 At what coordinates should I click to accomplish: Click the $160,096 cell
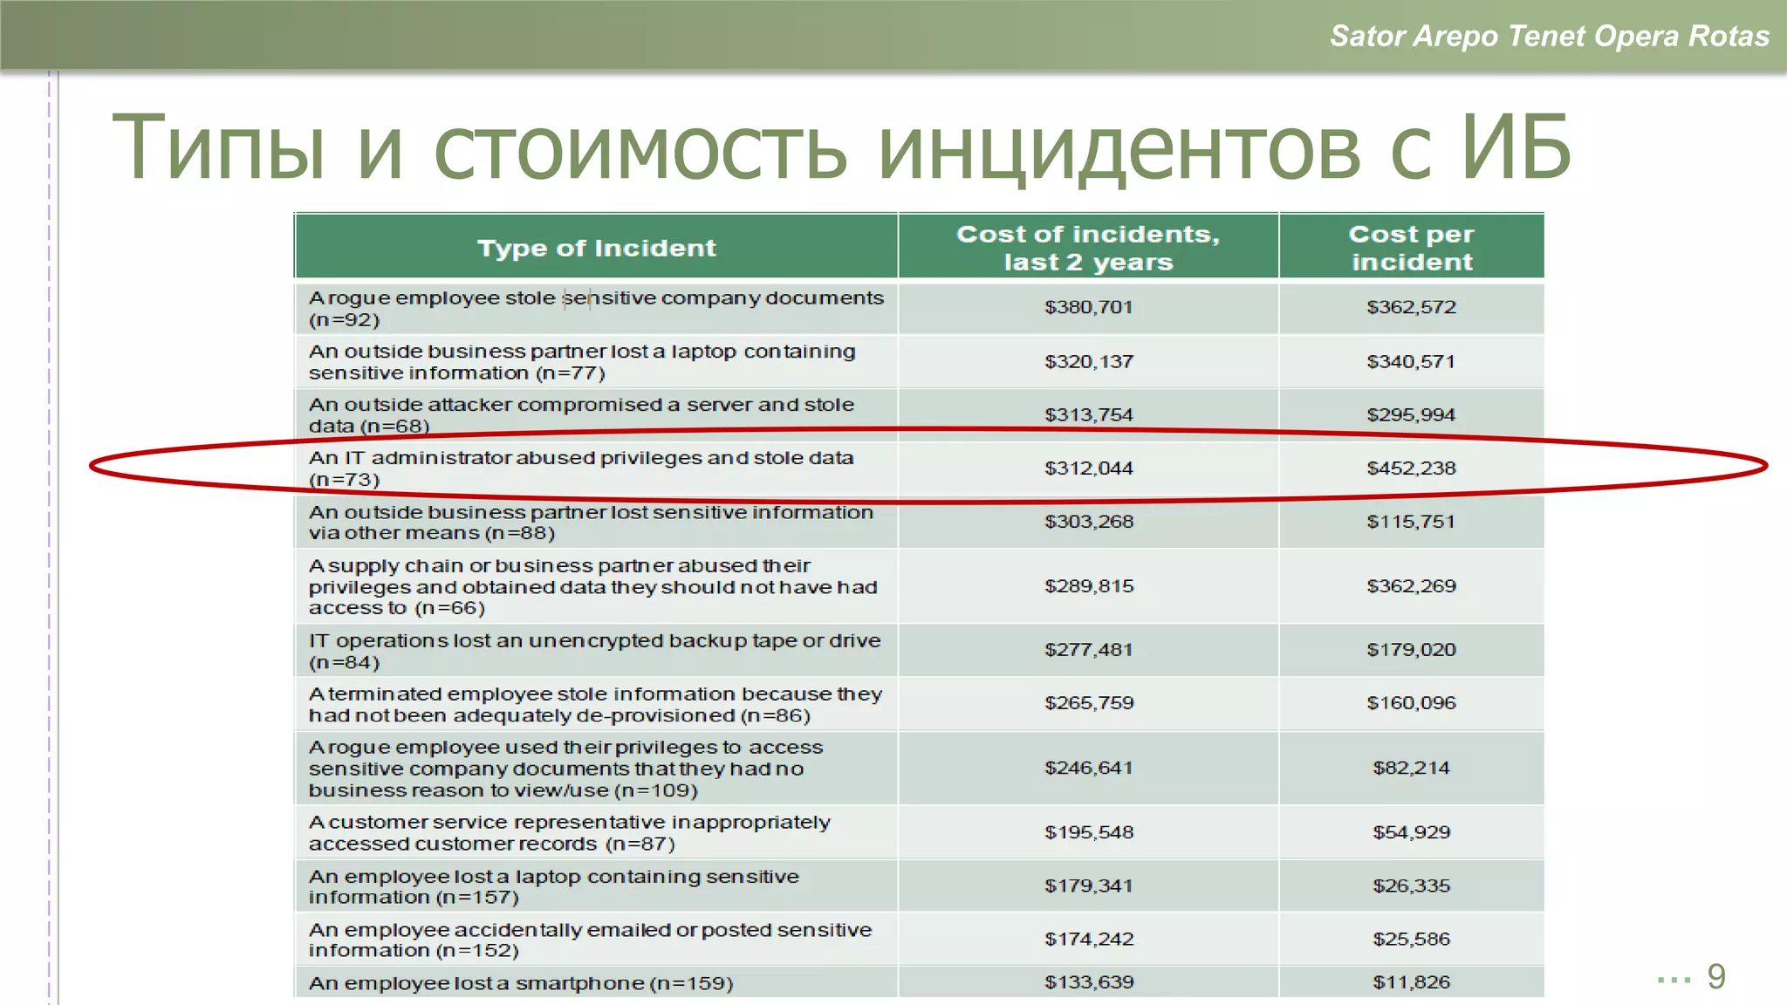(1411, 702)
